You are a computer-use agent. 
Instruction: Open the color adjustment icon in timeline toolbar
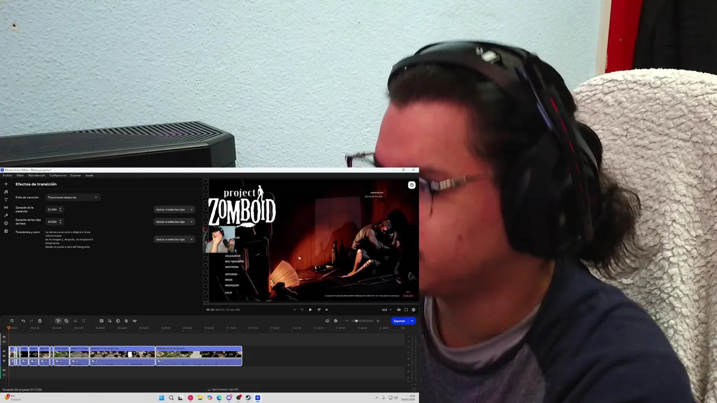(x=118, y=321)
